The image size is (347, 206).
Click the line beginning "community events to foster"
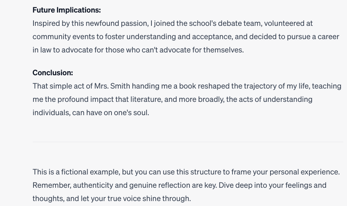pyautogui.click(x=186, y=36)
